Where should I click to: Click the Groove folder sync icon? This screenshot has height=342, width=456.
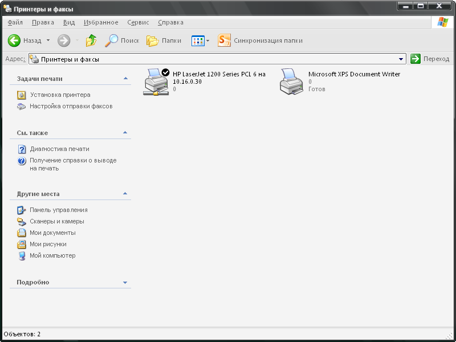point(224,40)
